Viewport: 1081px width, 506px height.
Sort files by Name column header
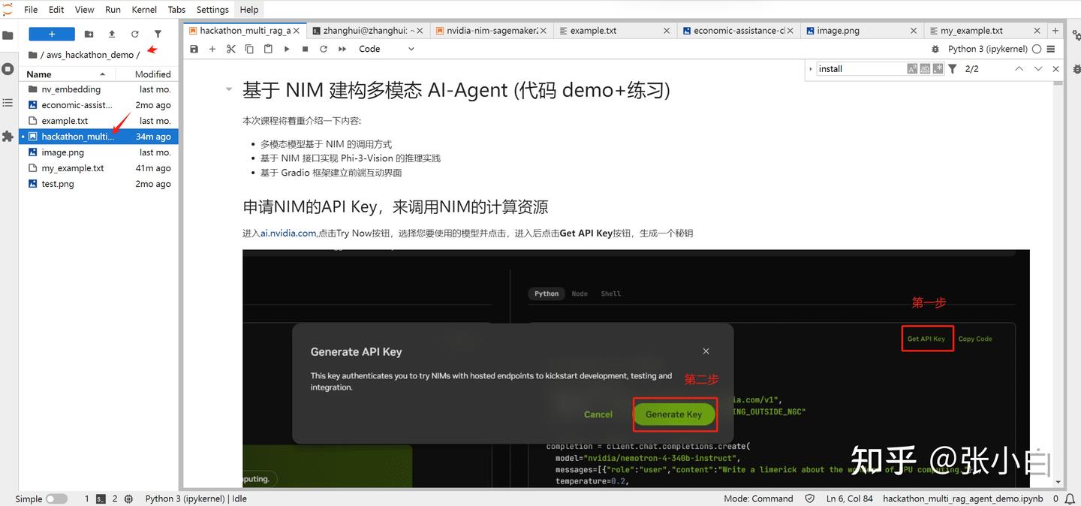tap(68, 74)
